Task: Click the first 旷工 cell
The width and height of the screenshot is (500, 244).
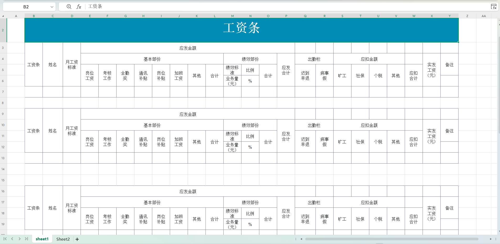Action: (342, 76)
